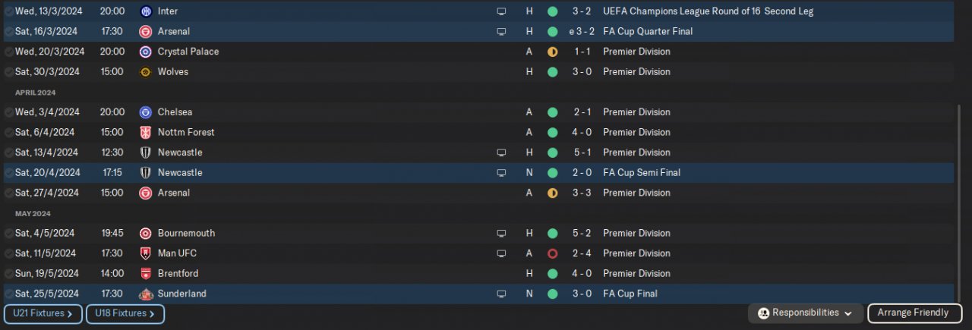Open the Responsibilities dropdown
The width and height of the screenshot is (972, 330).
pos(806,313)
